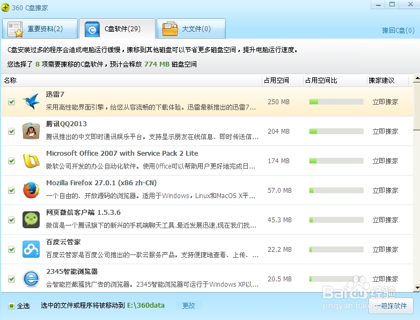Click the 57.0 MB size value

coord(279,190)
